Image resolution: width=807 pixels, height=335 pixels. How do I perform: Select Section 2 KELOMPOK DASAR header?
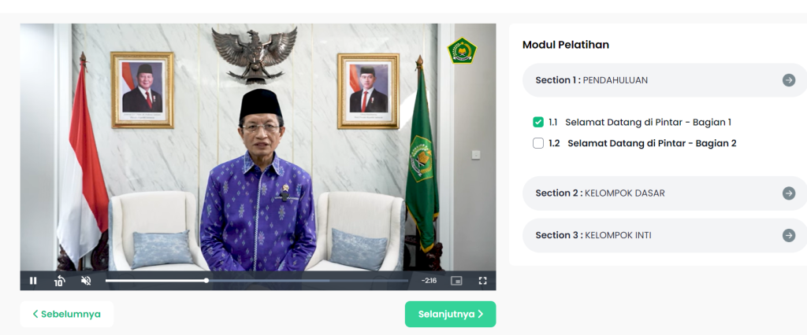pyautogui.click(x=664, y=193)
